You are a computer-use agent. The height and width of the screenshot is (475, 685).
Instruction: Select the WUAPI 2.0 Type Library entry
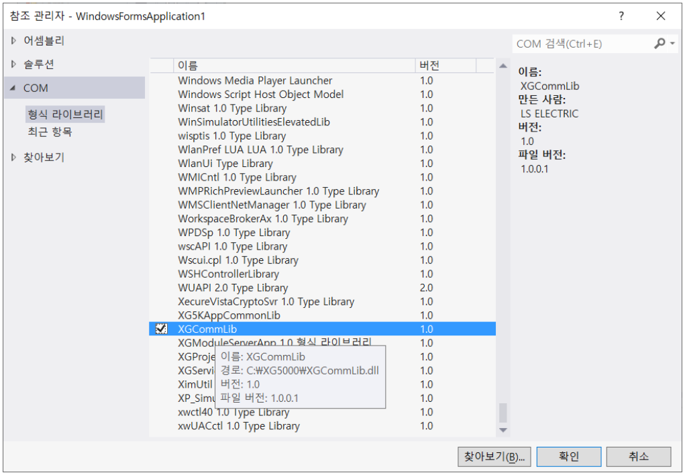pos(232,287)
